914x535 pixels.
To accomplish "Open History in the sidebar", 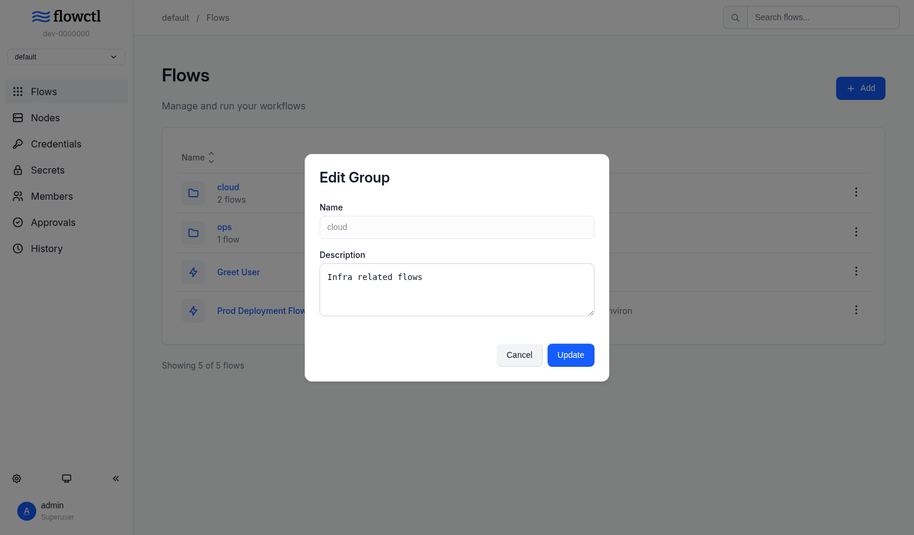I will click(x=66, y=248).
